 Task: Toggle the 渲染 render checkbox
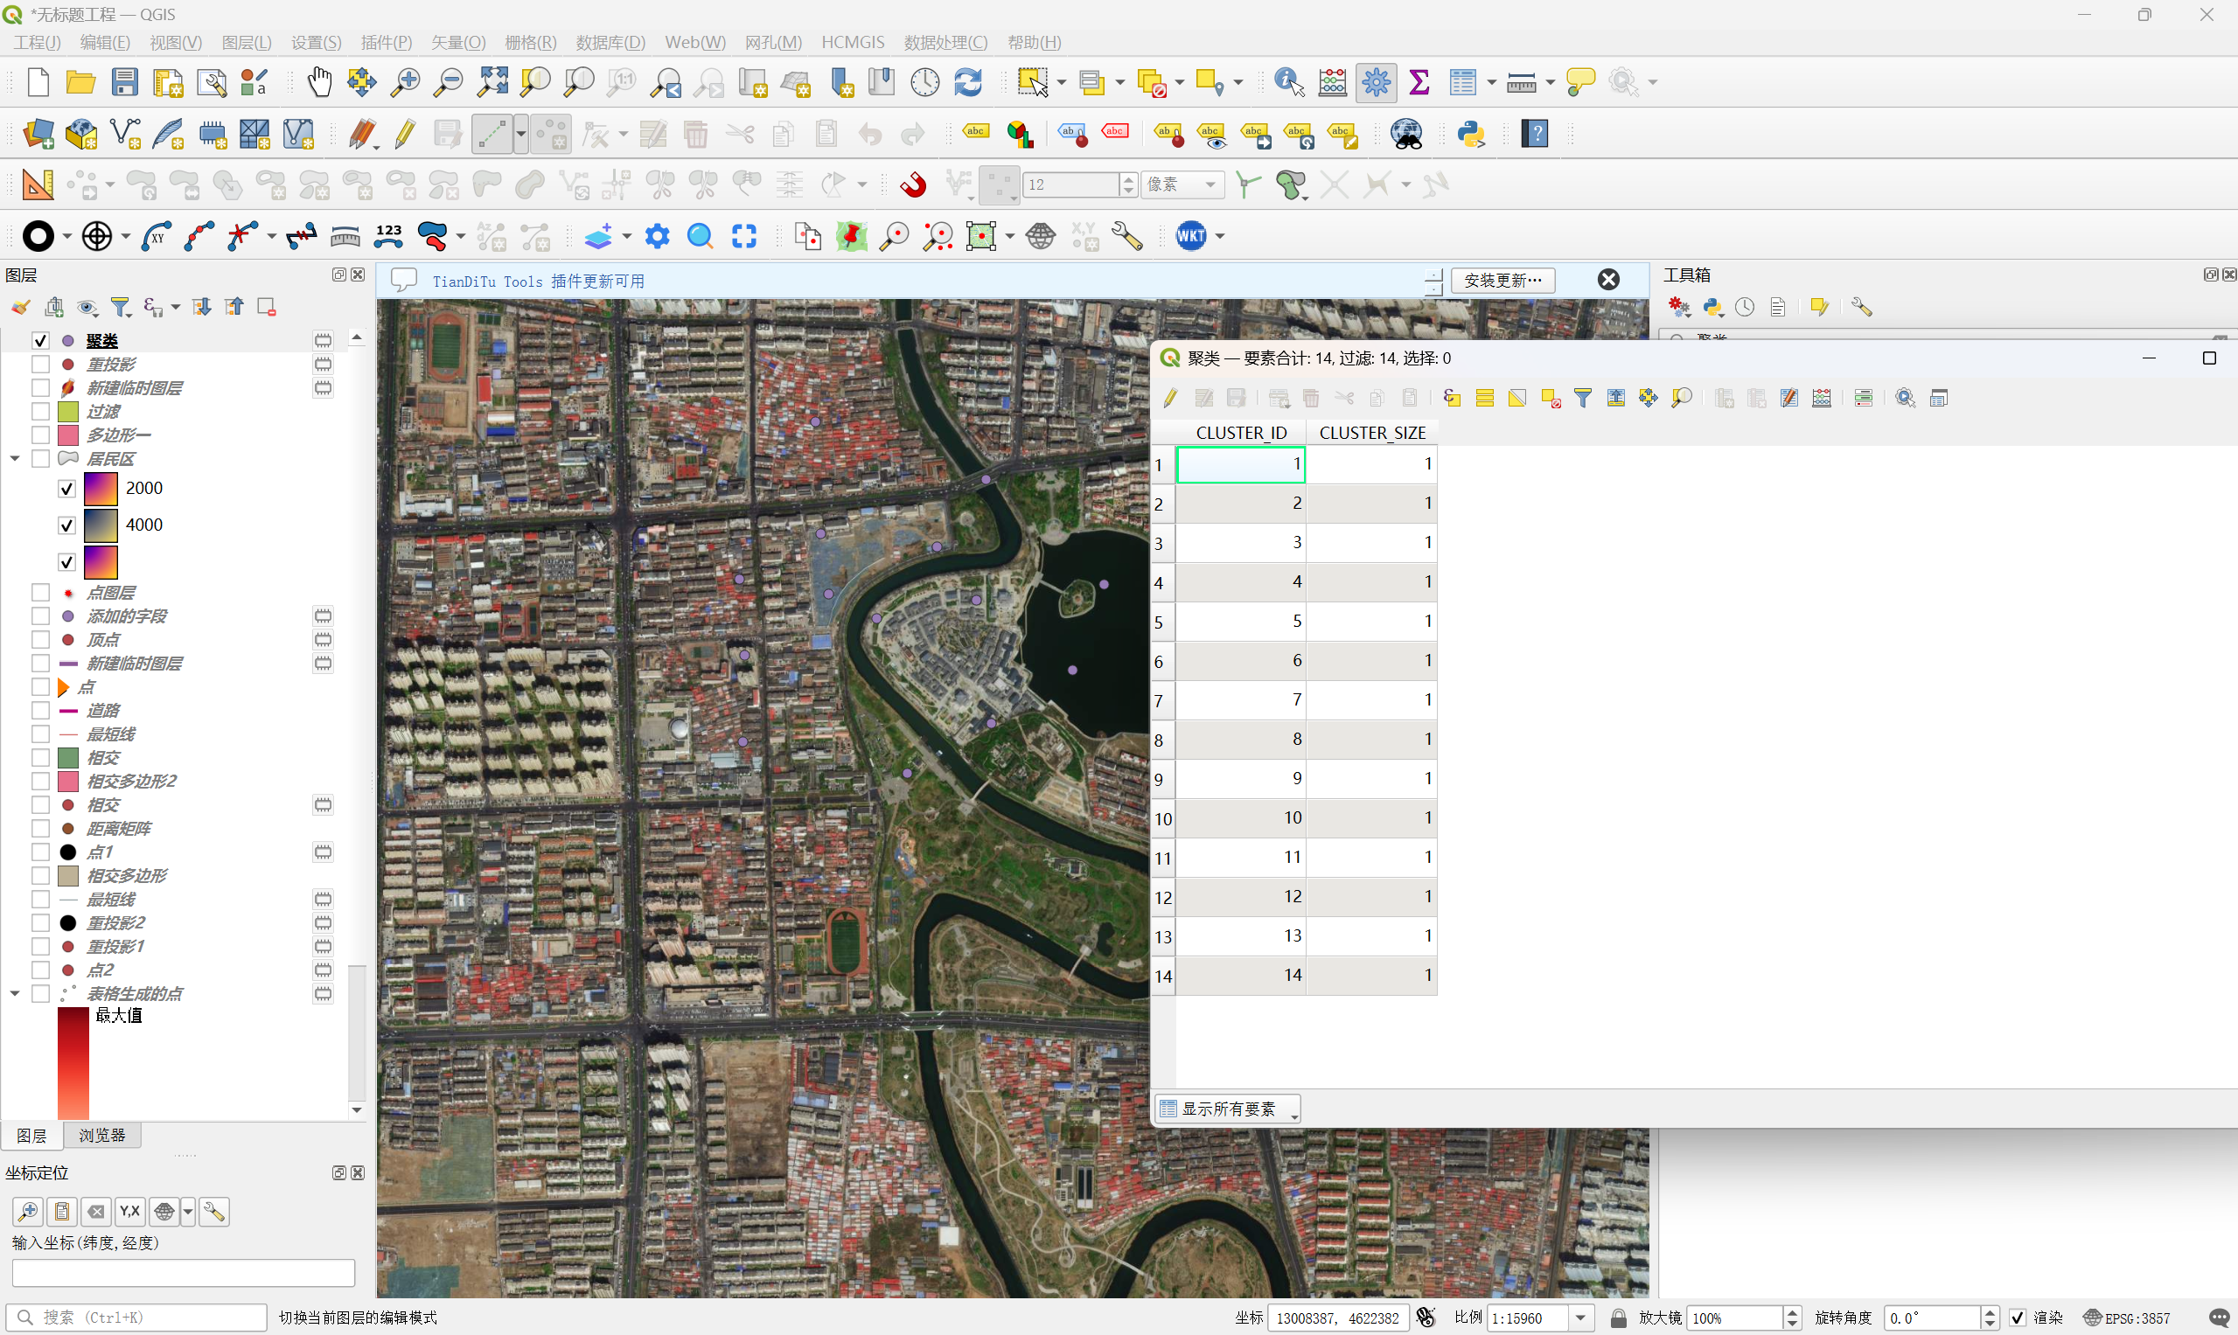(x=2017, y=1318)
